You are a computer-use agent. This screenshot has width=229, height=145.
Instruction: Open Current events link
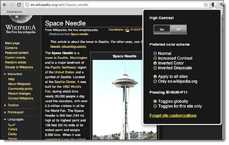[x=15, y=57]
